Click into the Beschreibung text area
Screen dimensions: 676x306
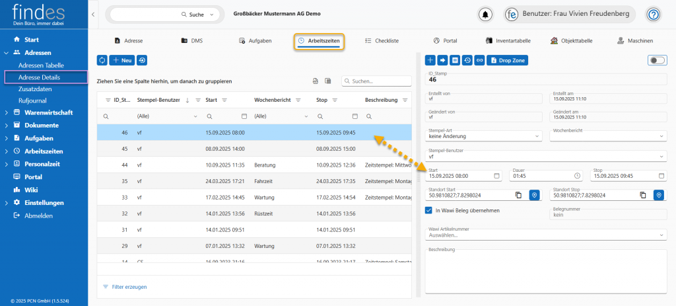[x=545, y=271]
